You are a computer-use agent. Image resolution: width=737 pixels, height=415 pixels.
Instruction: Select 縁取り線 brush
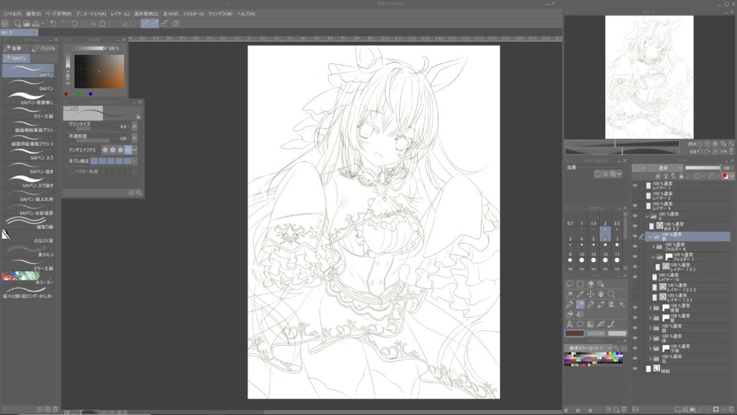pos(29,223)
